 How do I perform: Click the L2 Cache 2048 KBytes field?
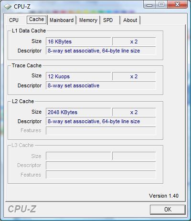[x=78, y=112]
